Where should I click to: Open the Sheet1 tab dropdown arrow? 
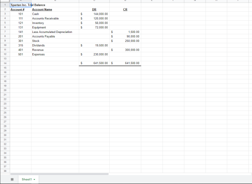pyautogui.click(x=34, y=179)
